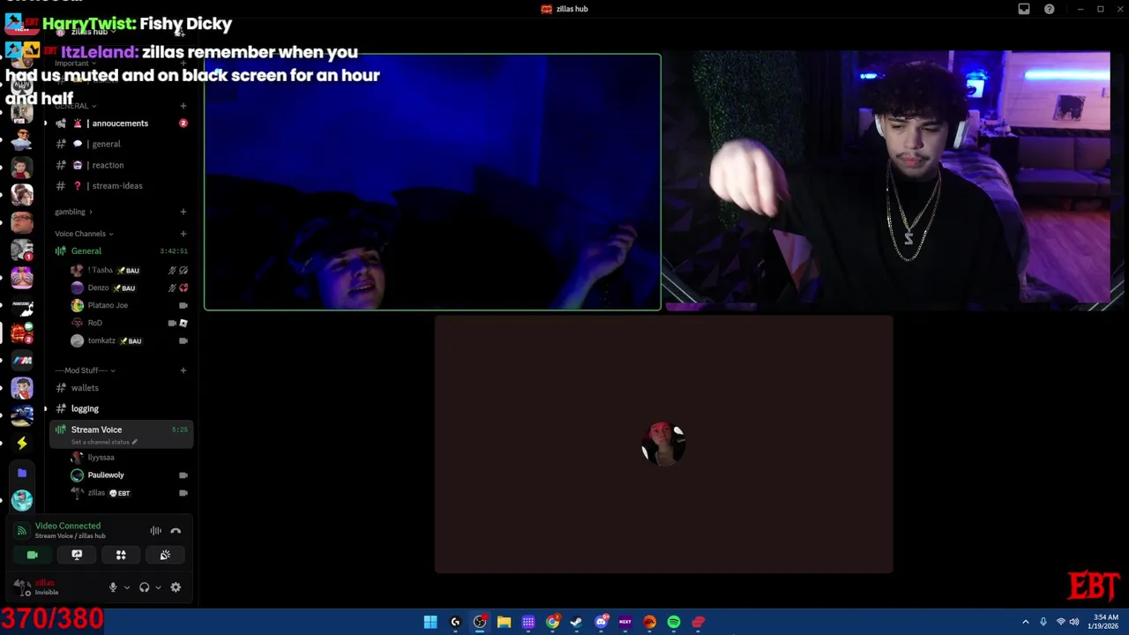Collapse the Mod Stuff category

[x=85, y=370]
